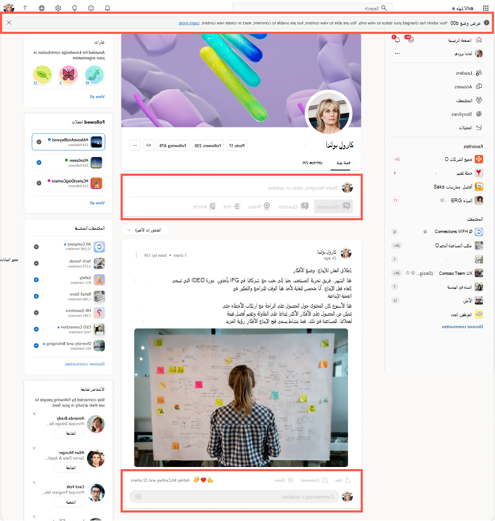Image resolution: width=495 pixels, height=521 pixels.
Task: Open more options ellipsis on the profile card
Action: point(135,146)
